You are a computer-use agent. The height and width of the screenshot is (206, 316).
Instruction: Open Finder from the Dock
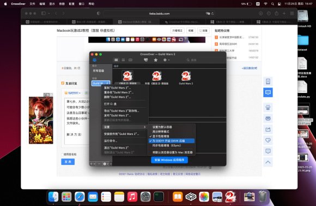point(53,197)
